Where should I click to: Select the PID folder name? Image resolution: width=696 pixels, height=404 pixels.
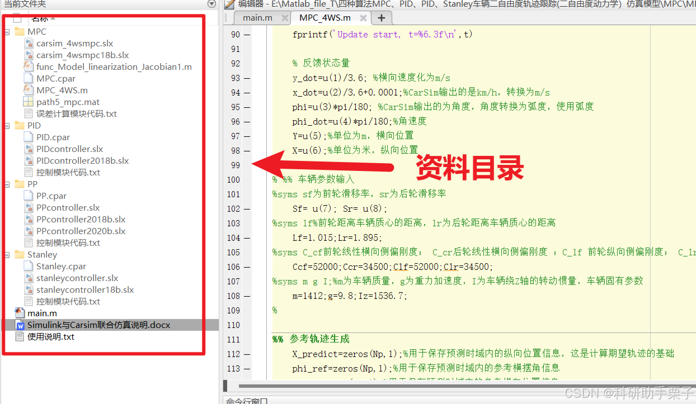[x=34, y=125]
